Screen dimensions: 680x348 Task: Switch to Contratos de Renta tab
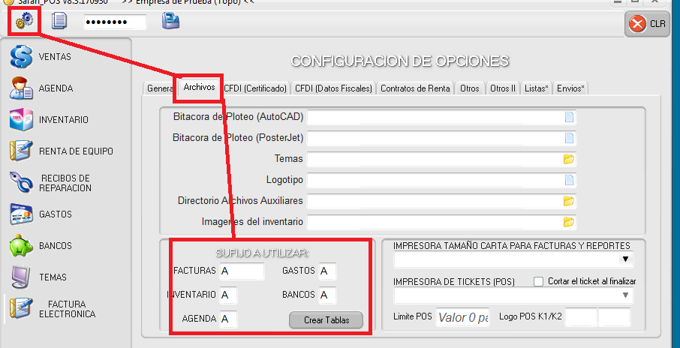coord(415,88)
